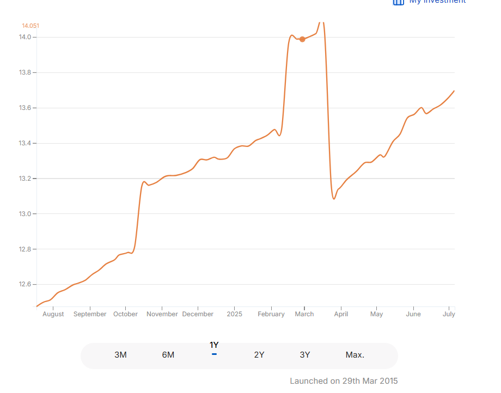Select the 2Y time range tab

pyautogui.click(x=259, y=355)
